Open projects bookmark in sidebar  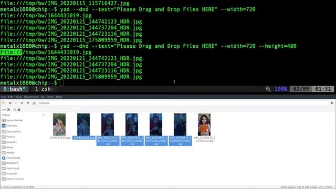[9, 142]
